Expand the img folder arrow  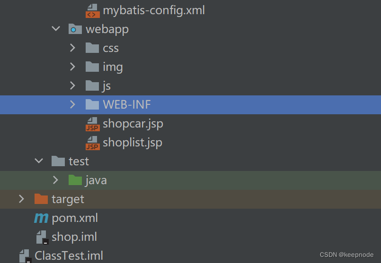pos(72,67)
